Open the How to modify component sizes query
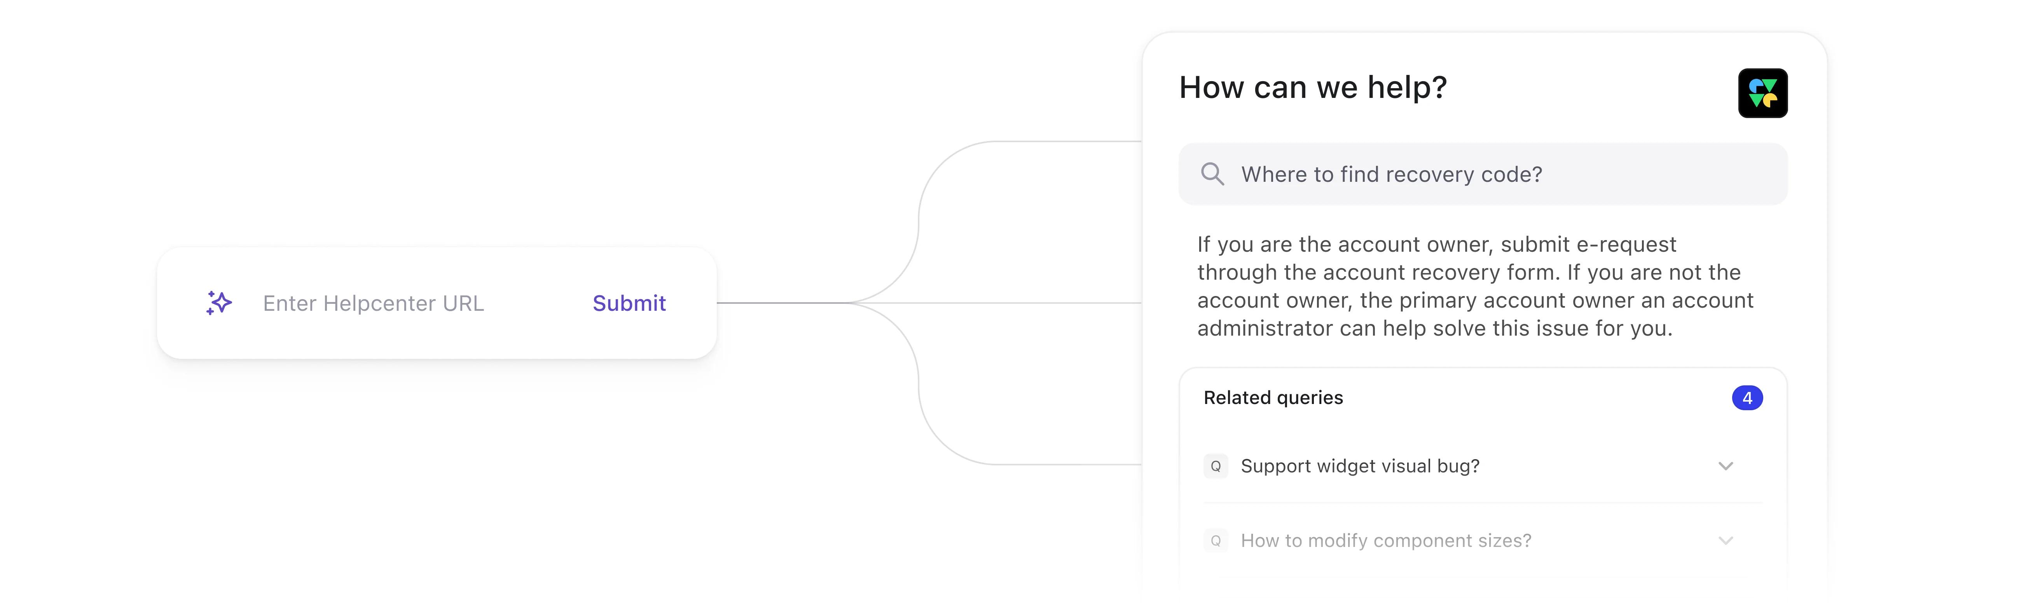2040x606 pixels. (x=1386, y=540)
